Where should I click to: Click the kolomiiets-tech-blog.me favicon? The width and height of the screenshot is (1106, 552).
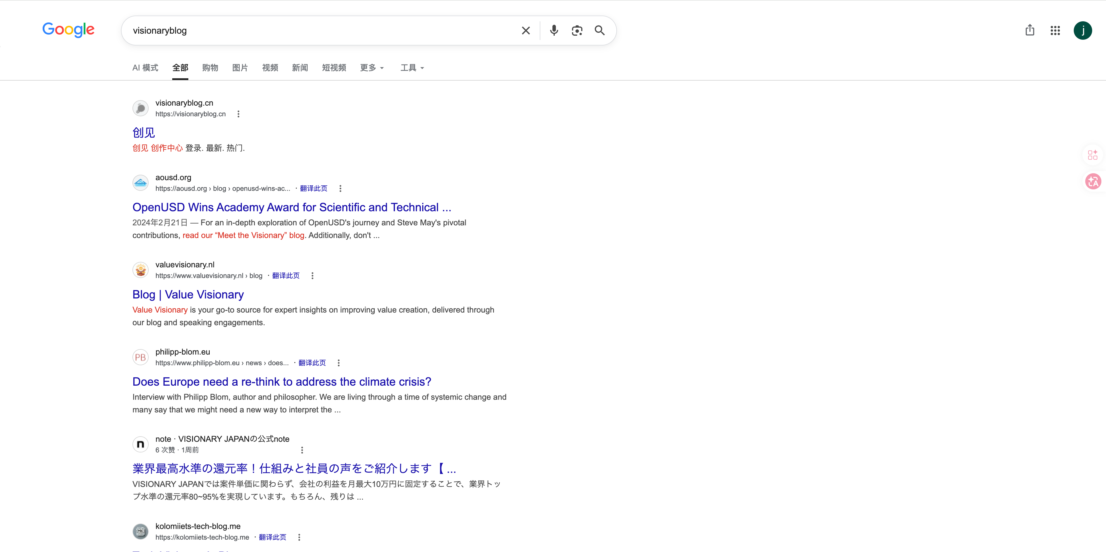coord(140,532)
